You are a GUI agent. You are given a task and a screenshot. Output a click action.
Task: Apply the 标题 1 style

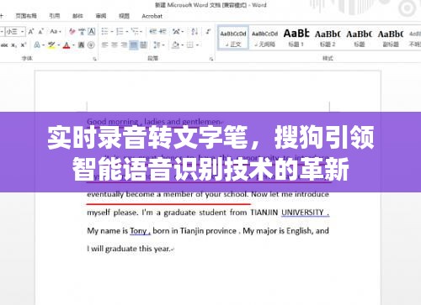click(296, 38)
